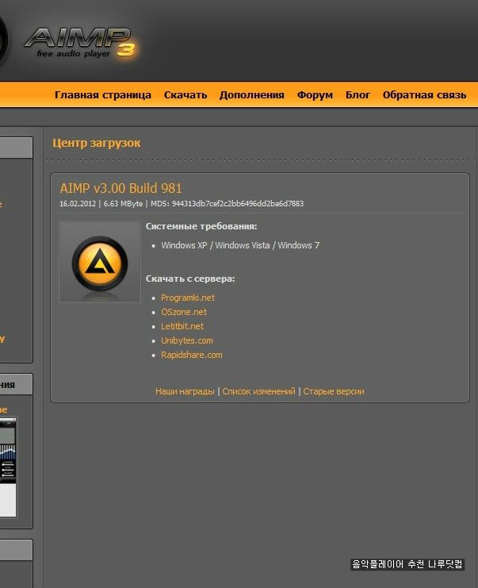The image size is (478, 588).
Task: Open the Старые версии link
Action: tap(334, 391)
